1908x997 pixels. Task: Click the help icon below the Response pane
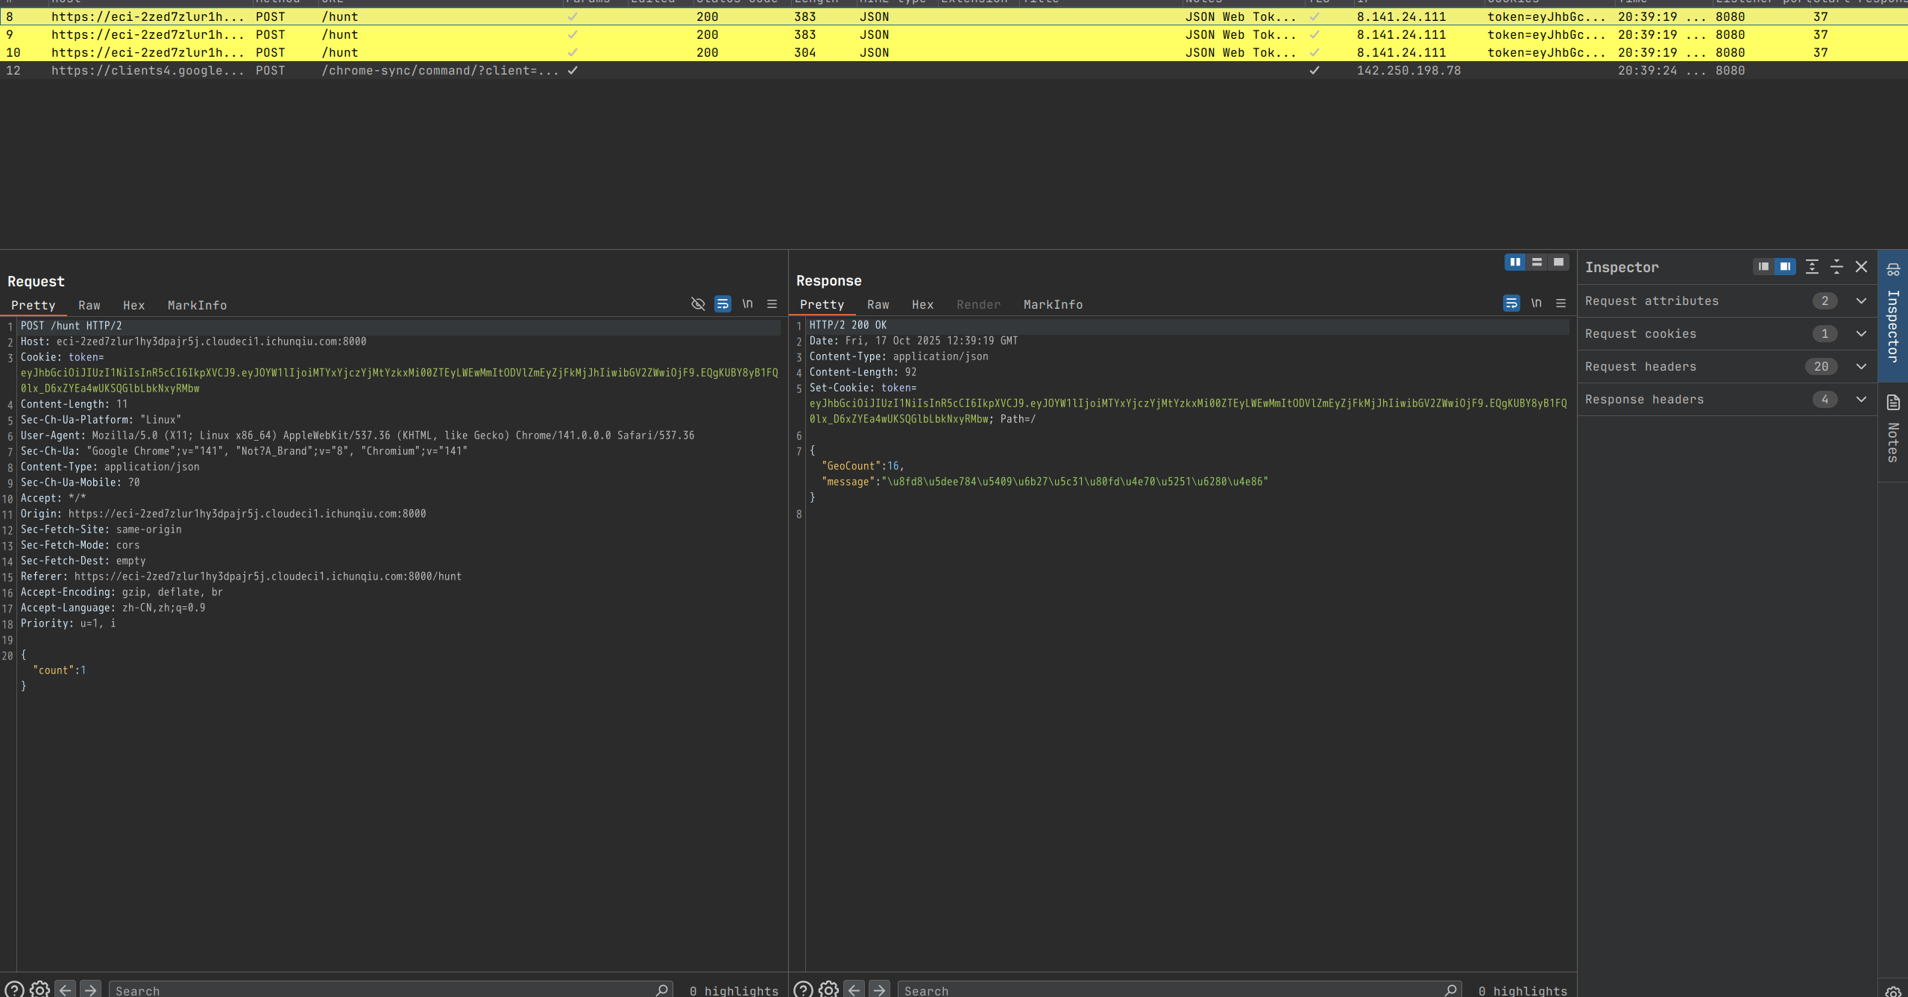point(803,990)
